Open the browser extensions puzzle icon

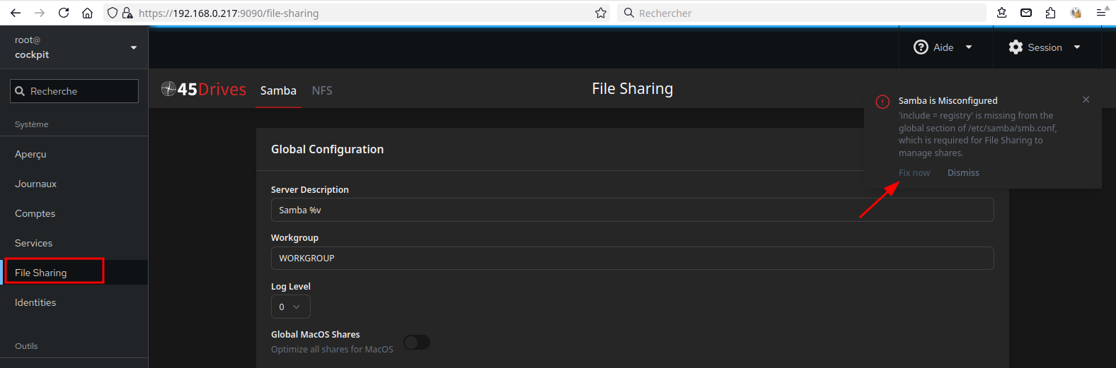tap(1050, 13)
